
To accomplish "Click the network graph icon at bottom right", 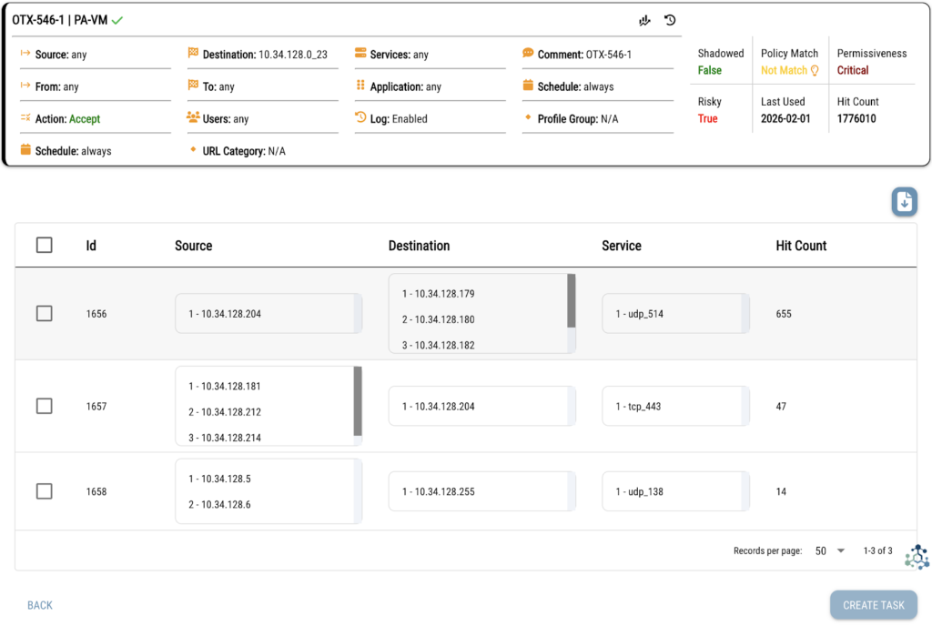I will pos(917,557).
